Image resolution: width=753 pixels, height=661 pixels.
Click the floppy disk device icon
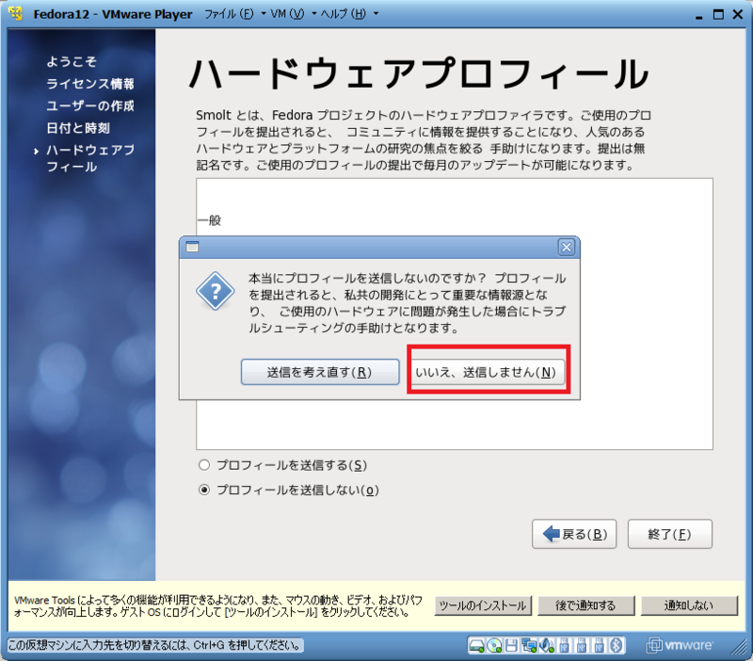pos(511,646)
